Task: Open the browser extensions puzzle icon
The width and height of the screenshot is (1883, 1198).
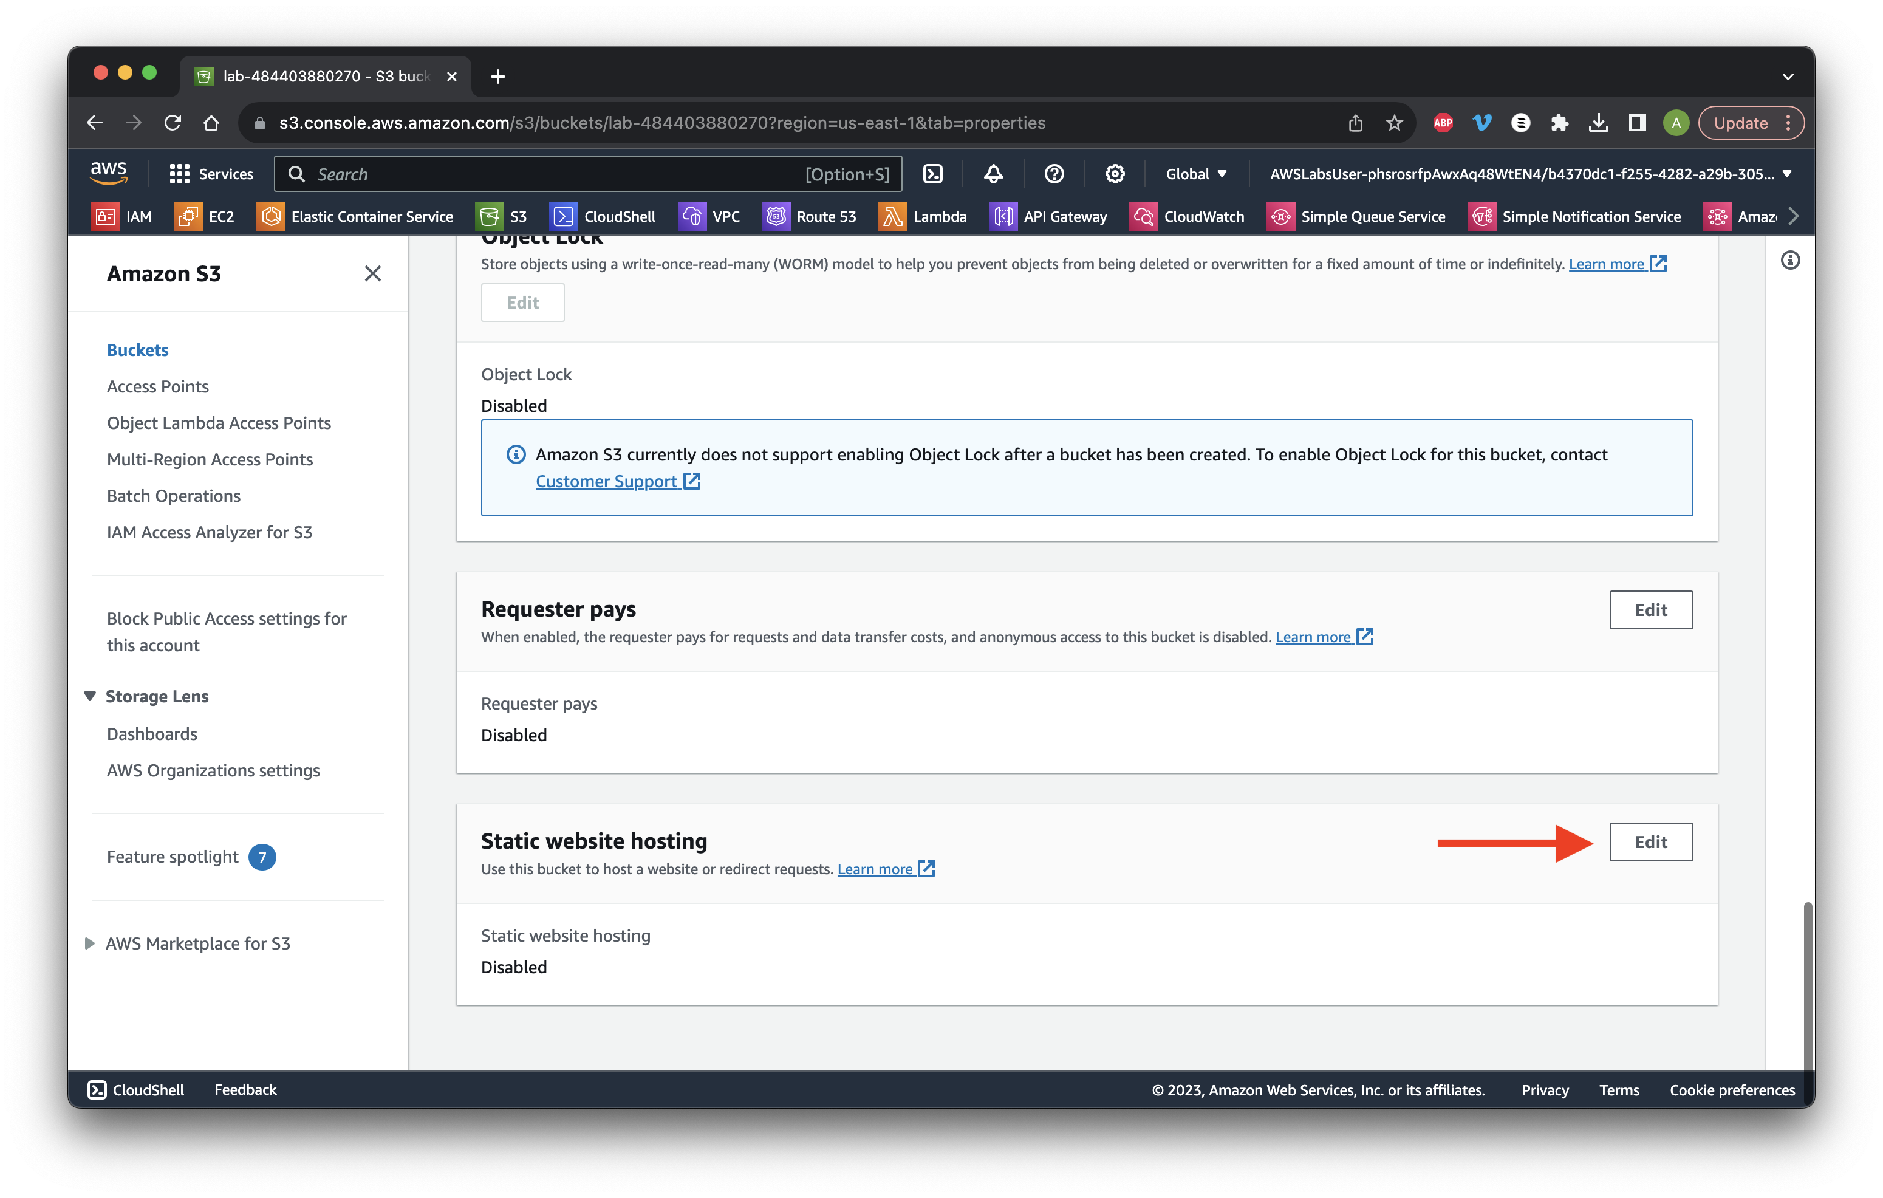Action: 1559,123
